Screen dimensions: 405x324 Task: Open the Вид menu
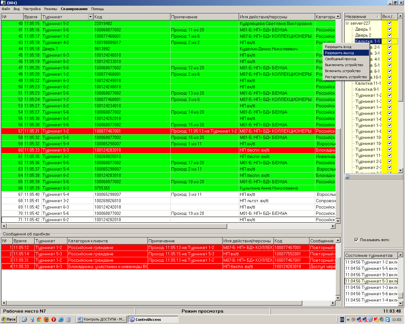click(16, 9)
